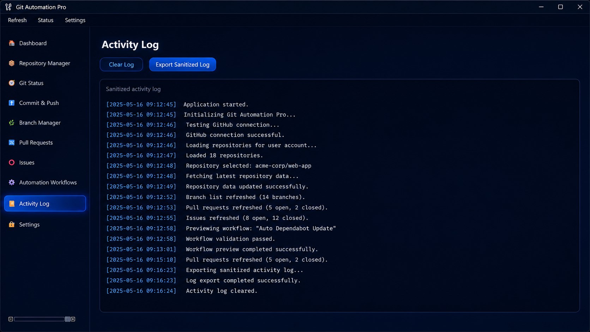The image size is (590, 332).
Task: Click the Automation Workflows gear icon
Action: coord(12,182)
